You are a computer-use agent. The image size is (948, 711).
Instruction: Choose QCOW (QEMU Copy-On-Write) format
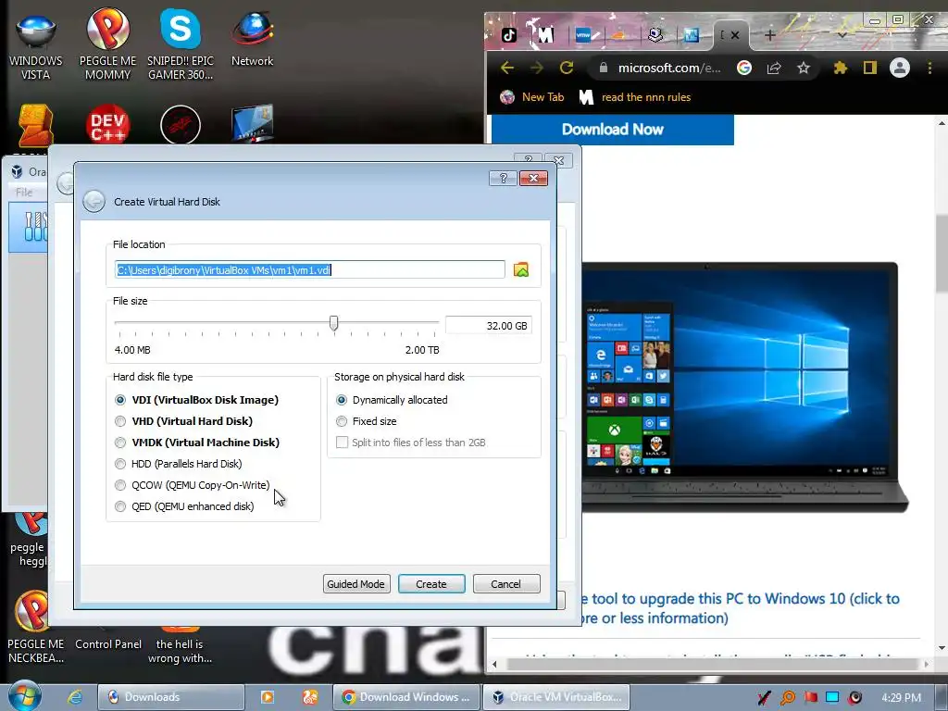(120, 485)
